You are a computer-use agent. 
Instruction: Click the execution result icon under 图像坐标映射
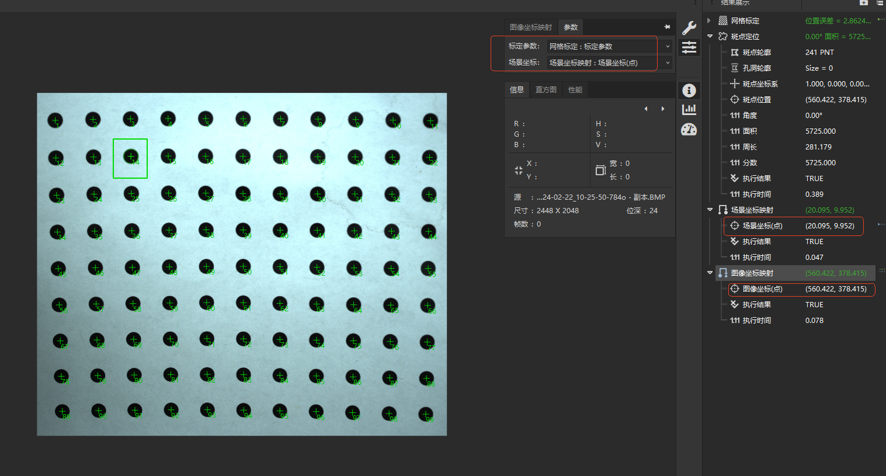735,304
